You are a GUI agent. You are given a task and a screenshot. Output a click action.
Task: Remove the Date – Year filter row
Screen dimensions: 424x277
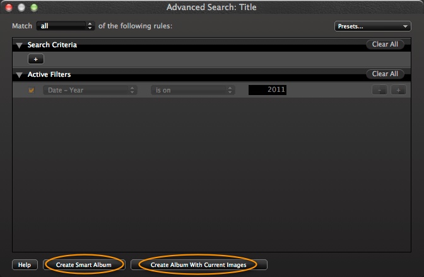[x=380, y=90]
